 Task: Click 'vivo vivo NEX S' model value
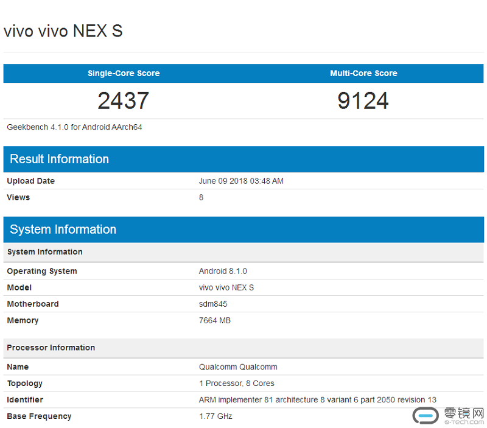click(x=226, y=287)
